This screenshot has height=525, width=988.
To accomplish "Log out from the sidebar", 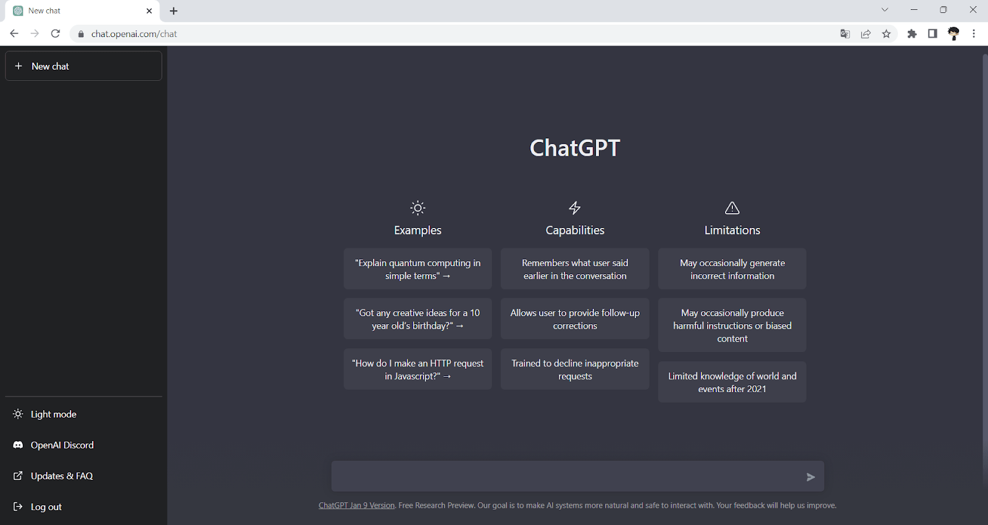I will (83, 506).
